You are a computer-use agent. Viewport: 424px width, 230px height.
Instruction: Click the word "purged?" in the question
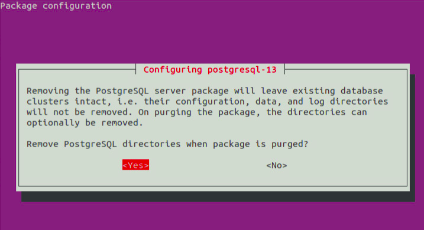(x=290, y=144)
